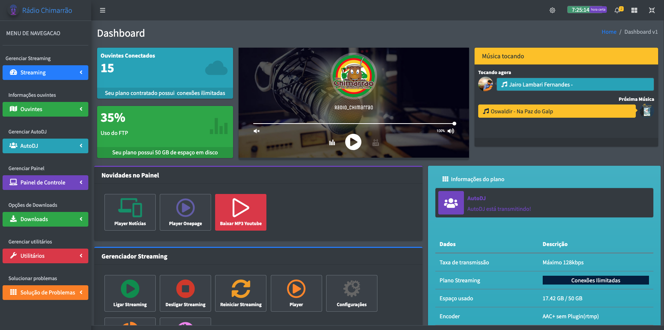Toggle the equalizer bars icon in player
Image resolution: width=664 pixels, height=330 pixels.
point(332,143)
